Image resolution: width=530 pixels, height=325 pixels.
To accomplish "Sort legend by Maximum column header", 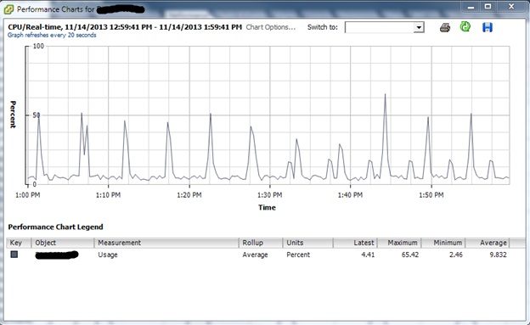I will [399, 243].
